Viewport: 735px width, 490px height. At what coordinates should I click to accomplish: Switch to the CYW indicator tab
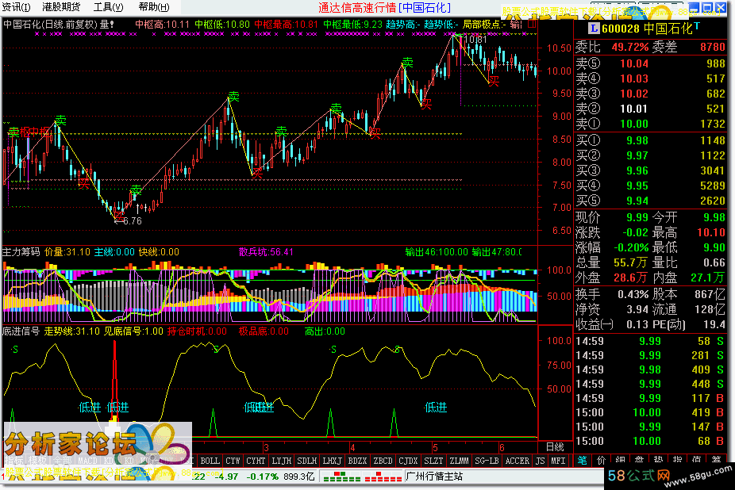pos(233,461)
